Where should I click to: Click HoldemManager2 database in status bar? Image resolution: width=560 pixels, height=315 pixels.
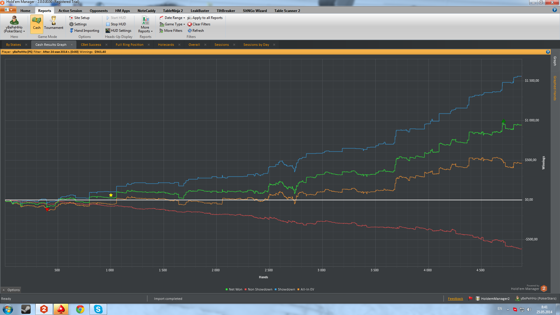(493, 299)
